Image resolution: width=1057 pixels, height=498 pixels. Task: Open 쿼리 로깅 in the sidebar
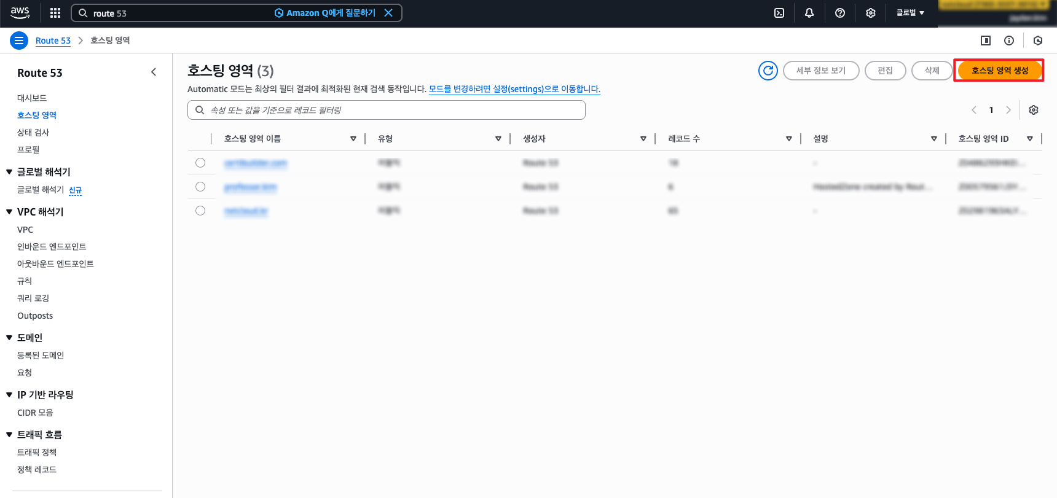[x=33, y=298]
